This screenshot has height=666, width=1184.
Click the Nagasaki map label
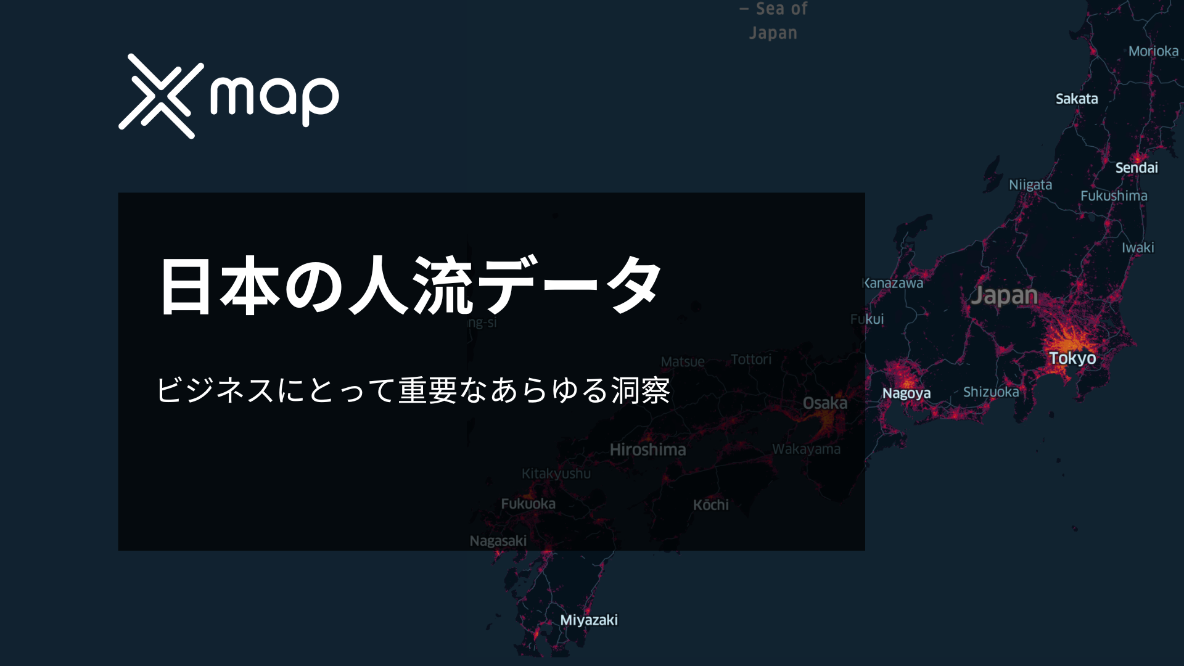click(x=498, y=541)
